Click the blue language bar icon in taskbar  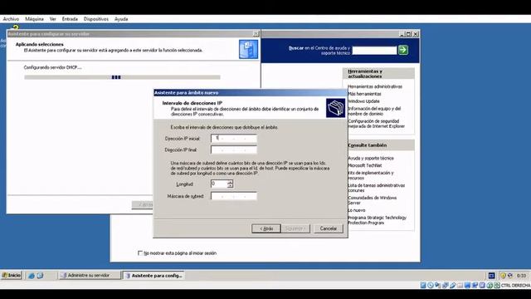492,276
